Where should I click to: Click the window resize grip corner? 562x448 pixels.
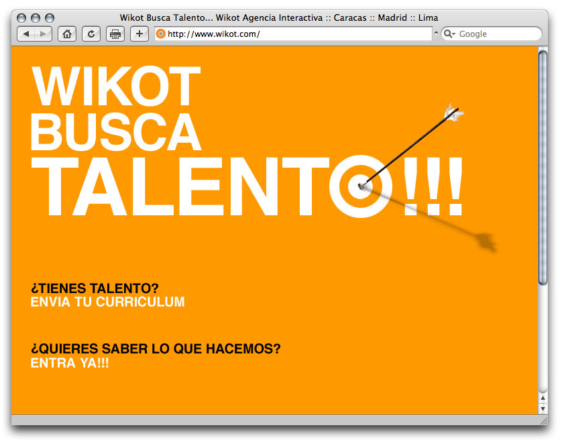tap(543, 421)
